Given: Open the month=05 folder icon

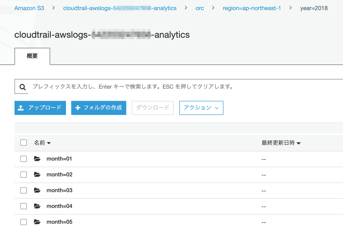Looking at the screenshot, I should [x=37, y=222].
